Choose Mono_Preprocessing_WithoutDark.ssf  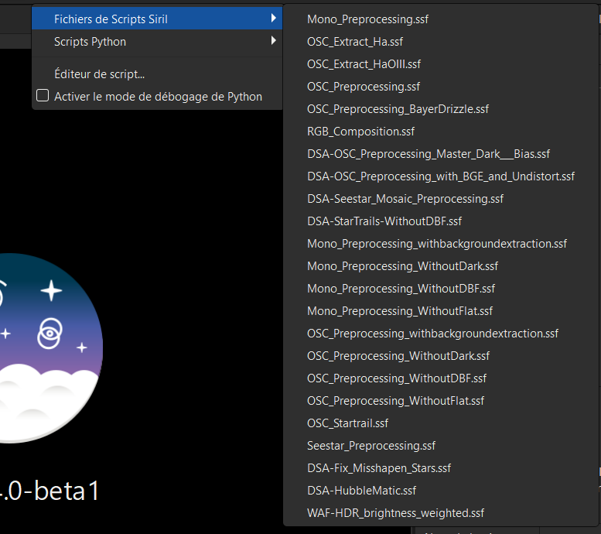tap(402, 265)
